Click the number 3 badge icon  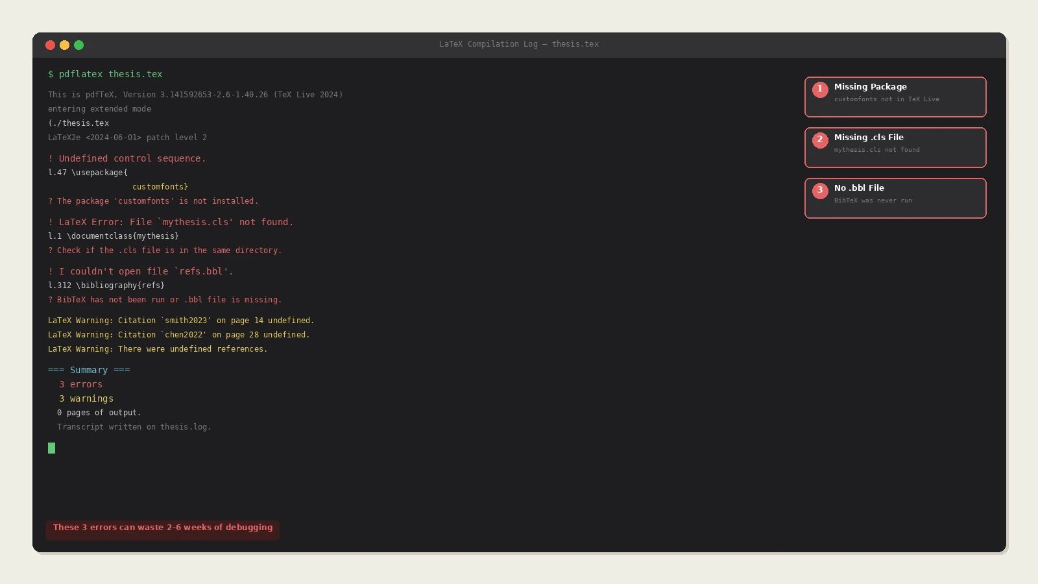(820, 191)
